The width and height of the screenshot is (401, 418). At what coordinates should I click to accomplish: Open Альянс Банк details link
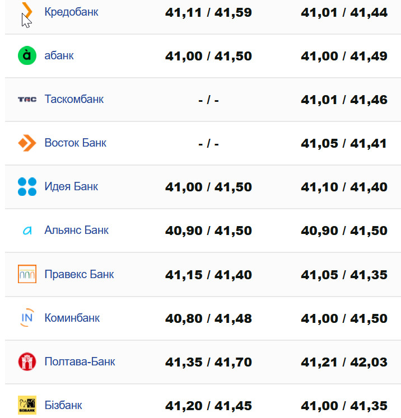[x=76, y=231]
